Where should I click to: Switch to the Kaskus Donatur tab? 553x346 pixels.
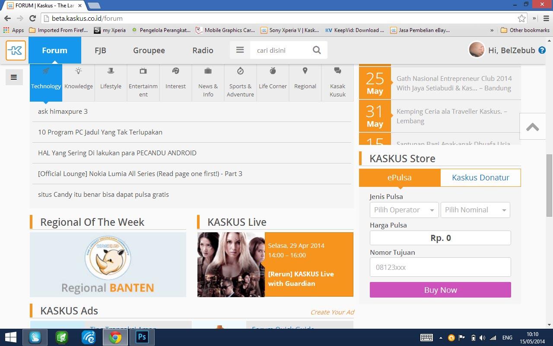[480, 177]
